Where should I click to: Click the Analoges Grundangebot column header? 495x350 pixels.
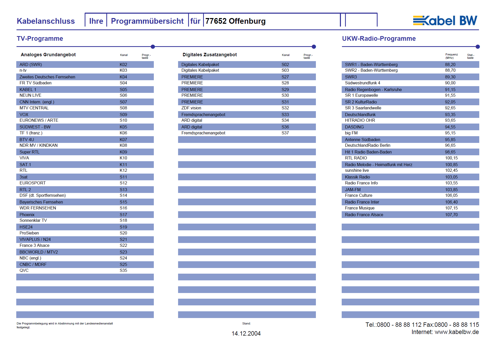pyautogui.click(x=48, y=55)
